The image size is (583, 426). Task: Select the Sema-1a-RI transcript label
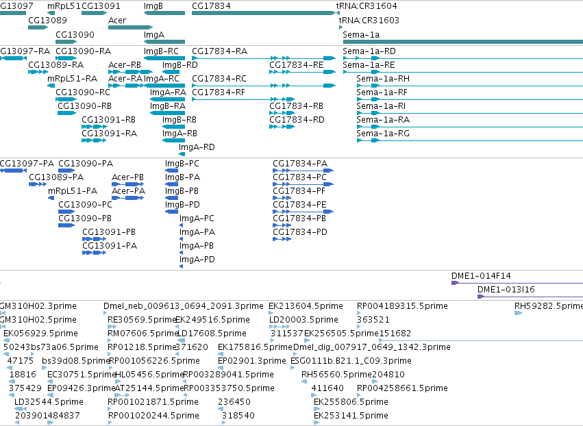pyautogui.click(x=381, y=106)
